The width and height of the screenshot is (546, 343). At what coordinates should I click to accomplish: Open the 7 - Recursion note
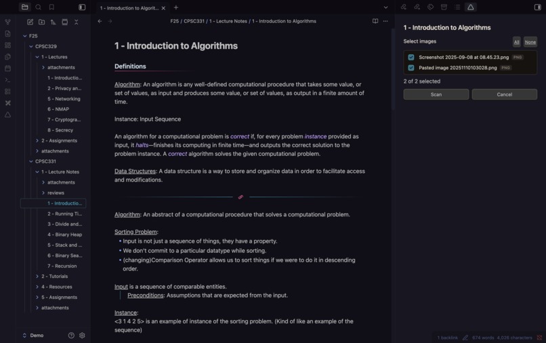click(62, 266)
